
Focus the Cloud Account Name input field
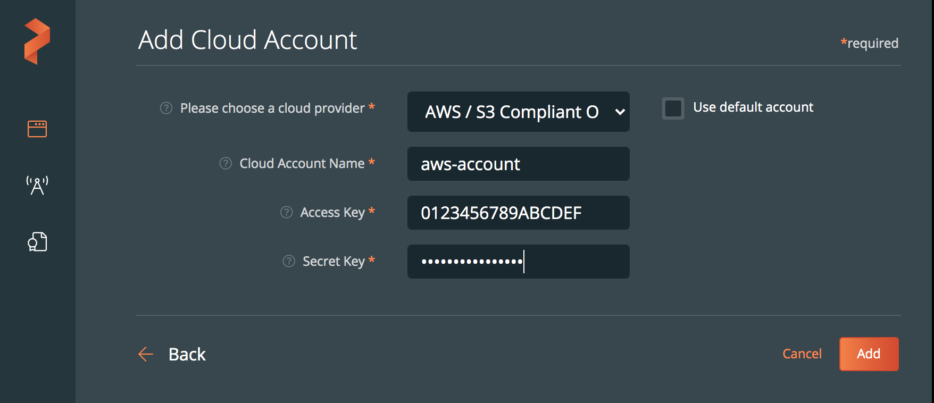518,164
